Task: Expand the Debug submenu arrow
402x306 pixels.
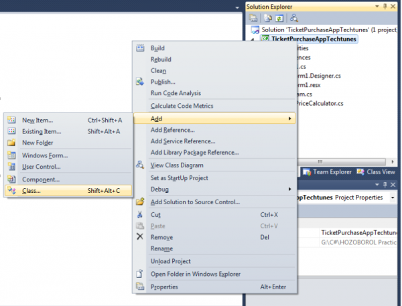Action: tap(289, 189)
